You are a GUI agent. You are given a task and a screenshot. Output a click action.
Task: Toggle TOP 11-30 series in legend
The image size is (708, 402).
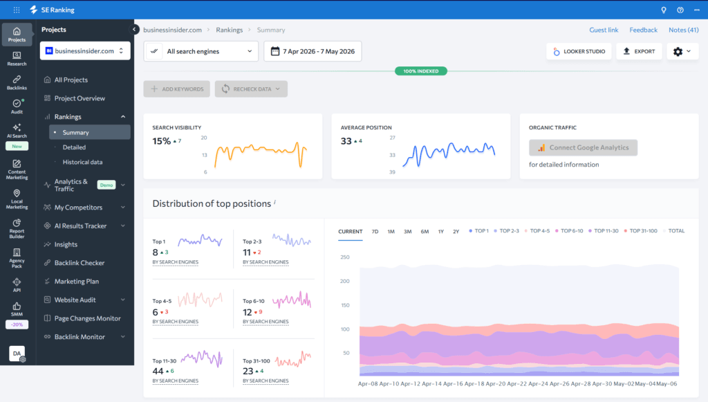pos(603,231)
